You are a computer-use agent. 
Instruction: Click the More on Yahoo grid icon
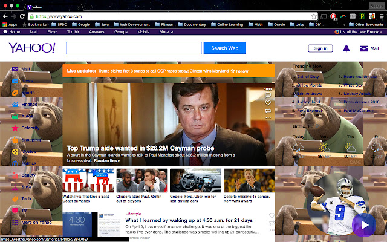[15, 222]
